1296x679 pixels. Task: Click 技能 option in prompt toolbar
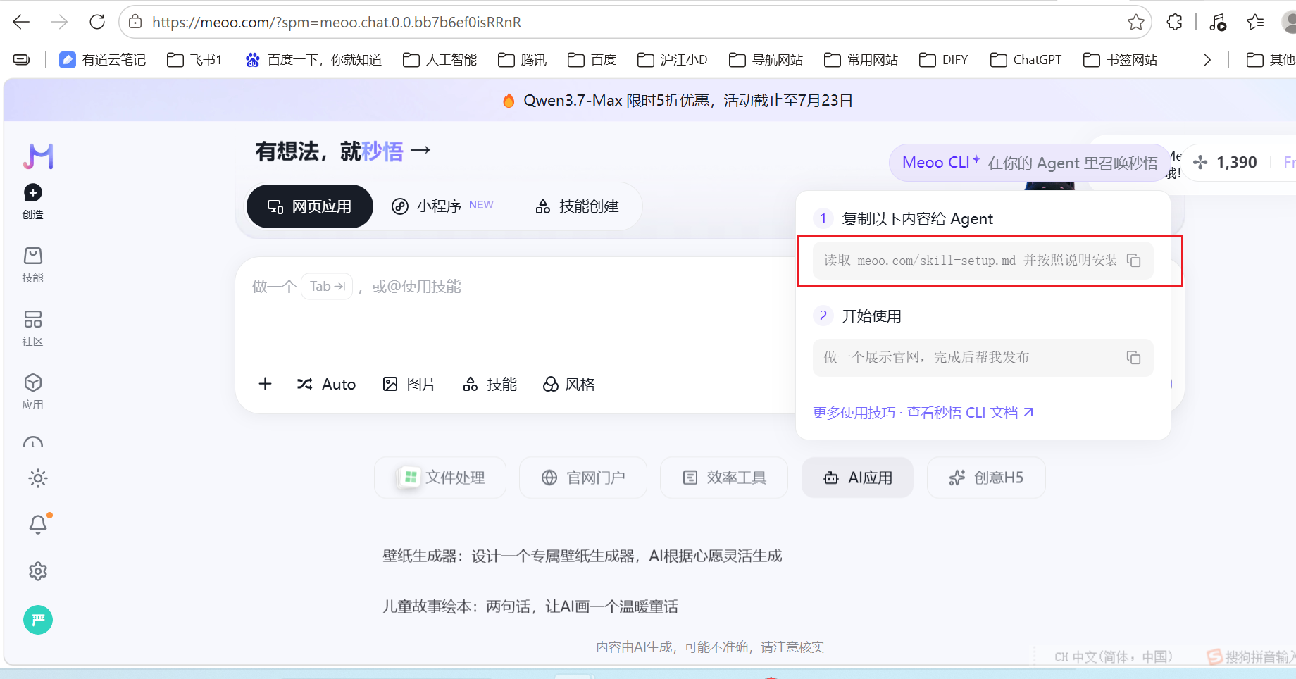pos(490,384)
